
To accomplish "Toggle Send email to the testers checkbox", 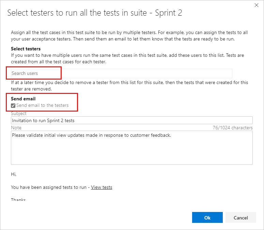I will click(13, 105).
